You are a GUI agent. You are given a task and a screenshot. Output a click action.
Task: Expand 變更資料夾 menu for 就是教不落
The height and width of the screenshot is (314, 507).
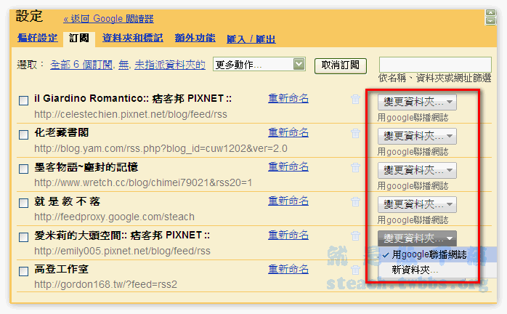(417, 204)
